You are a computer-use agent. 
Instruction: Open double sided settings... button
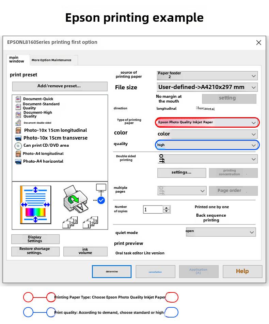(x=182, y=173)
